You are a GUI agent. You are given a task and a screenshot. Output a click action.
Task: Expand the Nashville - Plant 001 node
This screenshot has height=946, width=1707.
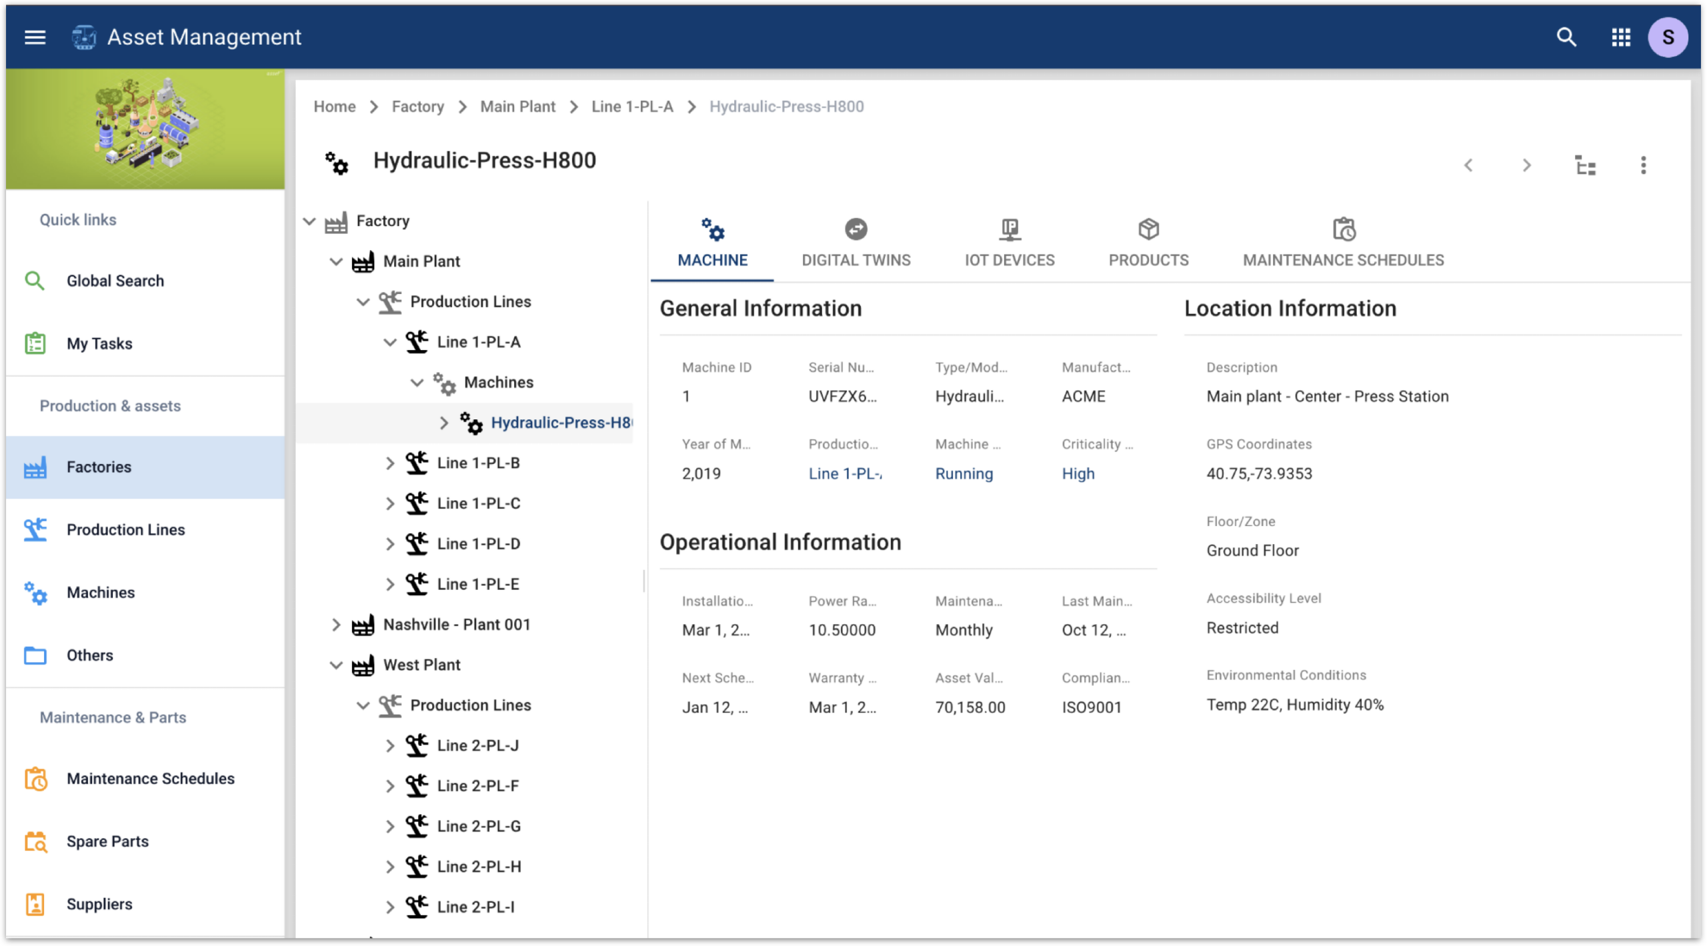pyautogui.click(x=336, y=625)
